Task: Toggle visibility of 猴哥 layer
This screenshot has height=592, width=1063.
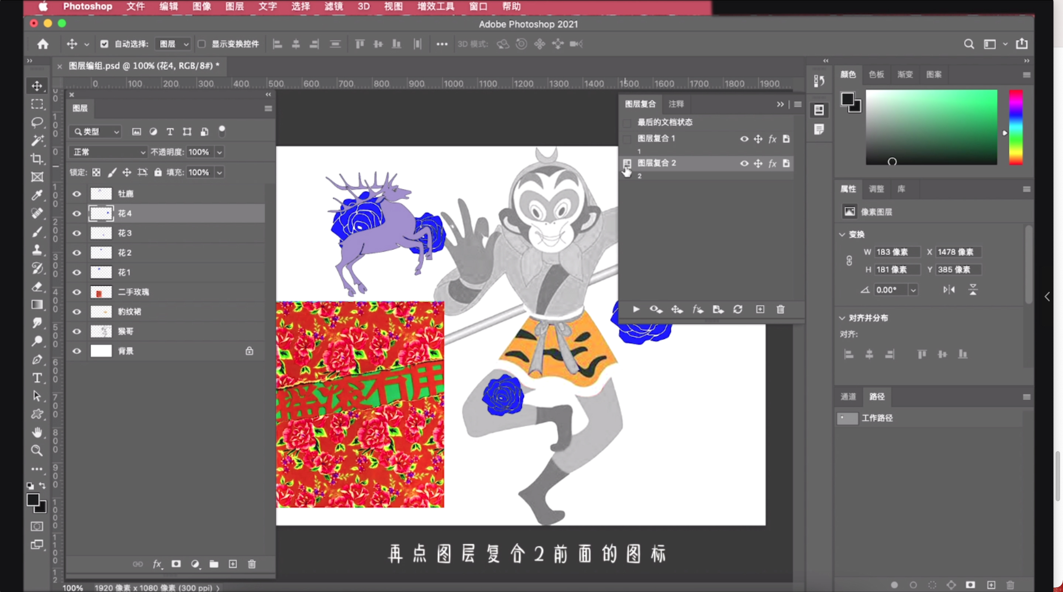Action: 77,331
